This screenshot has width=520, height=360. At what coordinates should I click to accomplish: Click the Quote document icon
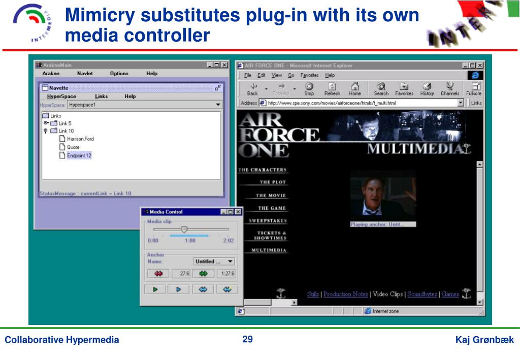click(62, 147)
